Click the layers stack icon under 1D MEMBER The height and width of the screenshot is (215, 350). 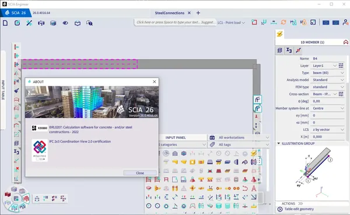[279, 50]
